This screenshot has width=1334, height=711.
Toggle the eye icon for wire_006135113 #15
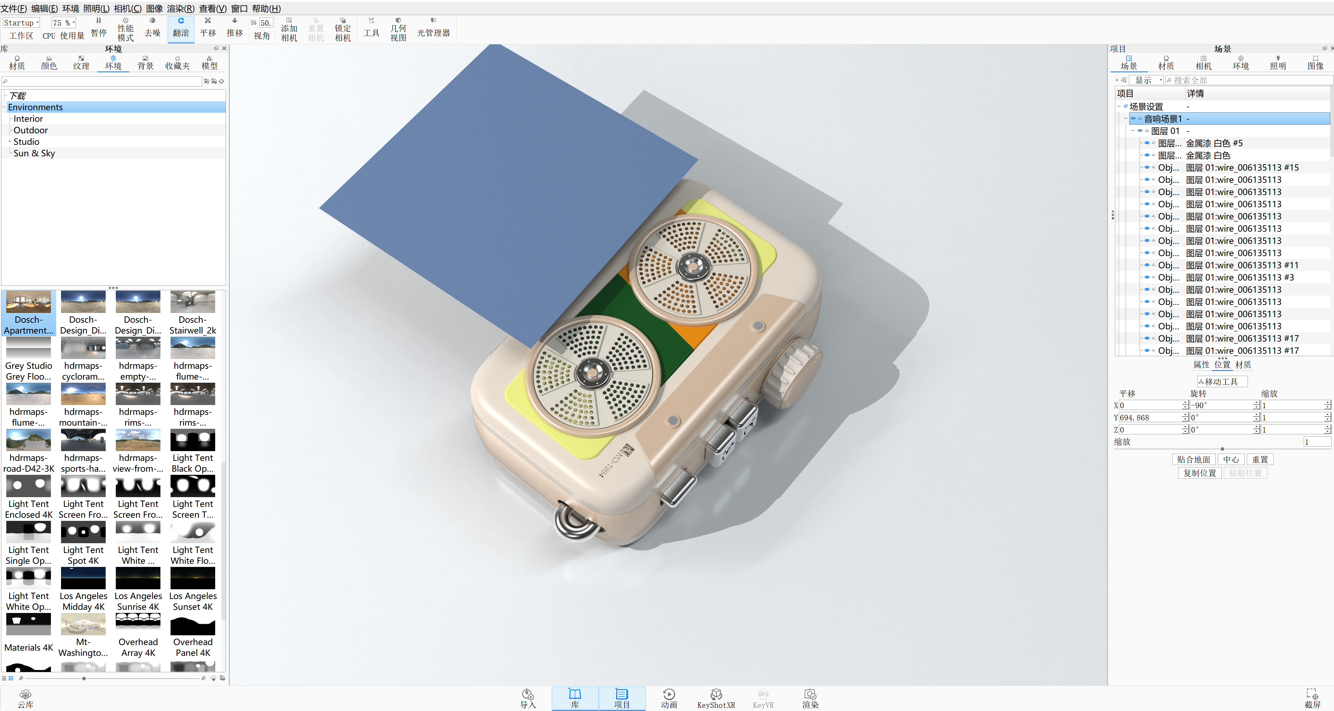(x=1146, y=168)
